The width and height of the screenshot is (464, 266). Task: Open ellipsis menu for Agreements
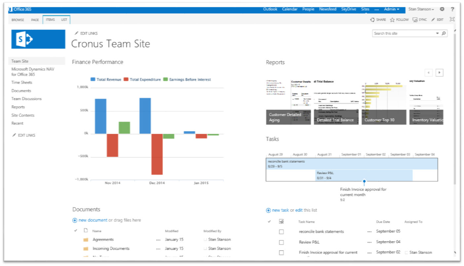[158, 240]
